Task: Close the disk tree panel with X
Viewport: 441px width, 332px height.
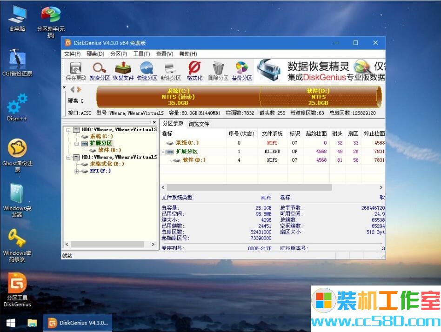Action: [x=154, y=122]
